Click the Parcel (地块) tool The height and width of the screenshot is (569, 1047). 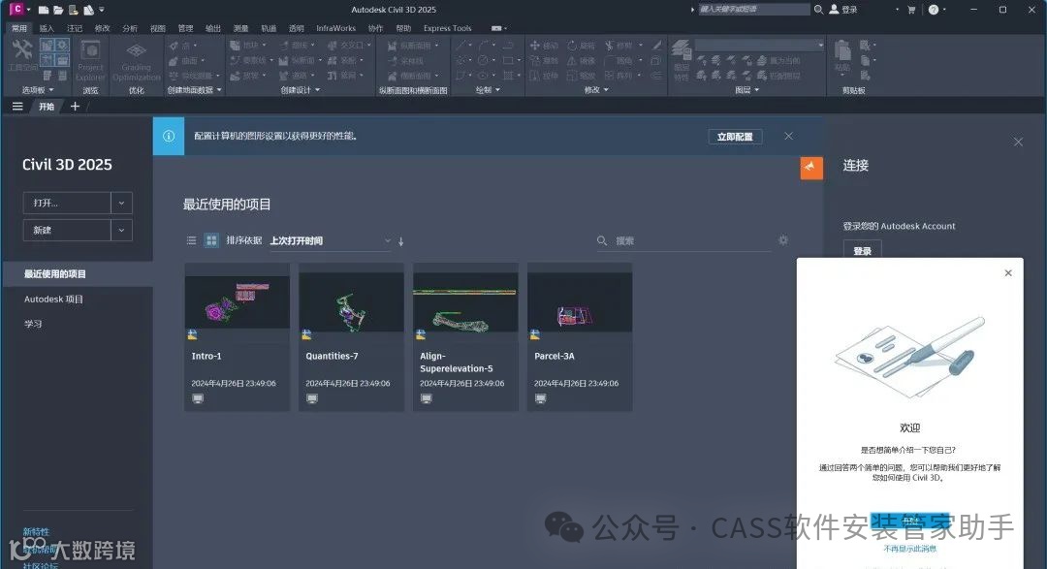tap(248, 46)
